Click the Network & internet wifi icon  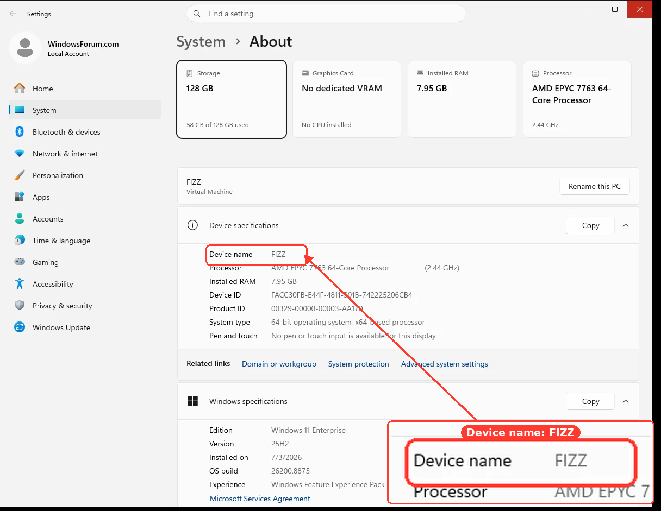pyautogui.click(x=20, y=154)
